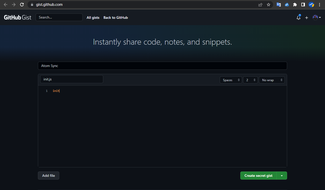Click line number 1 in the editor gutter

coord(47,91)
